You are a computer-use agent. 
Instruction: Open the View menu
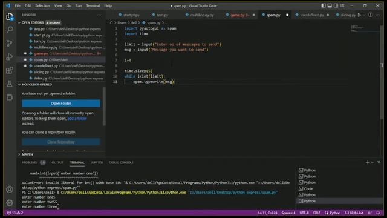click(58, 5)
